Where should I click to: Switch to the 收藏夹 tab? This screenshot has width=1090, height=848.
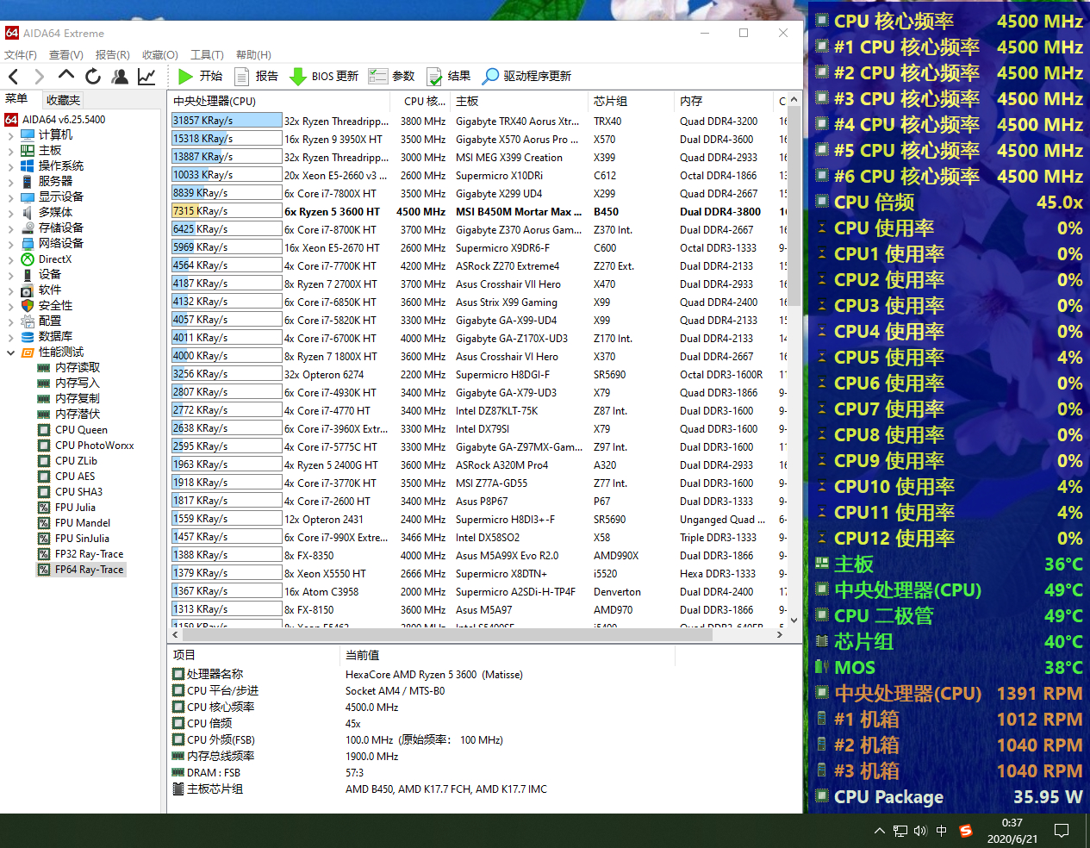pyautogui.click(x=63, y=101)
